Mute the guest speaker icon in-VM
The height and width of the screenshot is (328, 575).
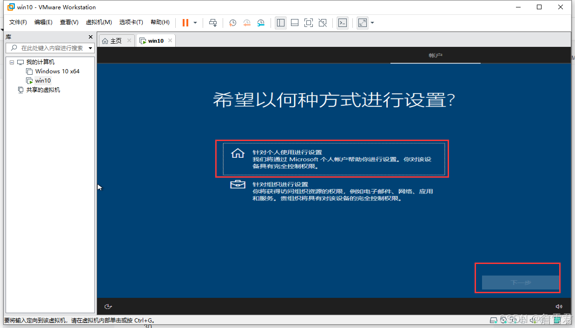point(559,306)
